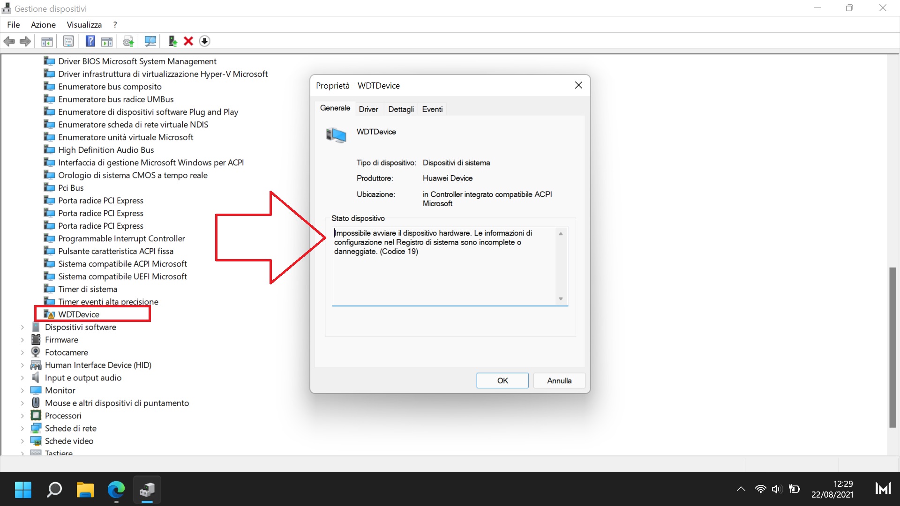Select the WDTDevice tree item

point(79,314)
